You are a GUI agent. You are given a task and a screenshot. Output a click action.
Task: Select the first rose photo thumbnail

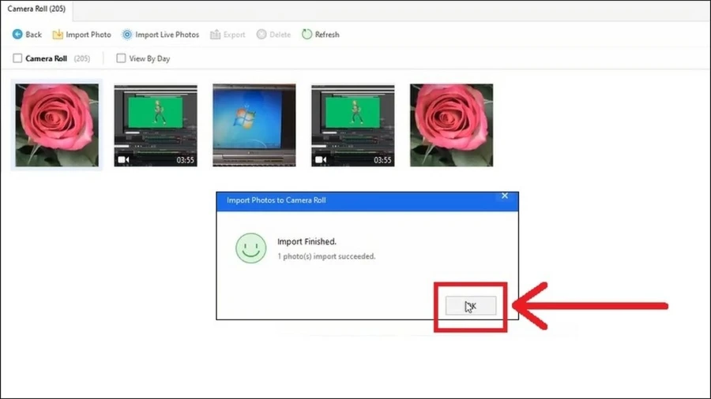click(57, 125)
